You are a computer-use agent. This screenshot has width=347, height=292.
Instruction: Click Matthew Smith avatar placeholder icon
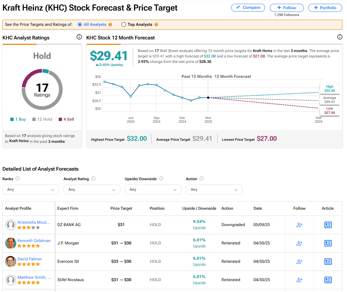pyautogui.click(x=11, y=280)
